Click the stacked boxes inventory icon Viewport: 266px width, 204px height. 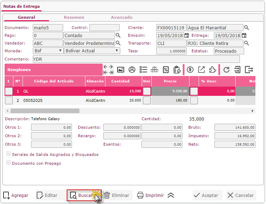pyautogui.click(x=155, y=70)
